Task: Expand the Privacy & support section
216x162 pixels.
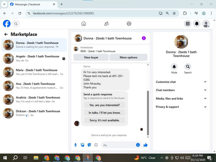Action: (x=181, y=107)
